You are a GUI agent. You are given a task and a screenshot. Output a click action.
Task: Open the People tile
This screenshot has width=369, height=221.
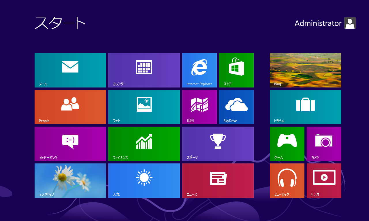click(70, 107)
